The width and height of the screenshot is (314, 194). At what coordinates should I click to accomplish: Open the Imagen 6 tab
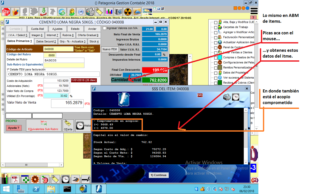[37, 35]
